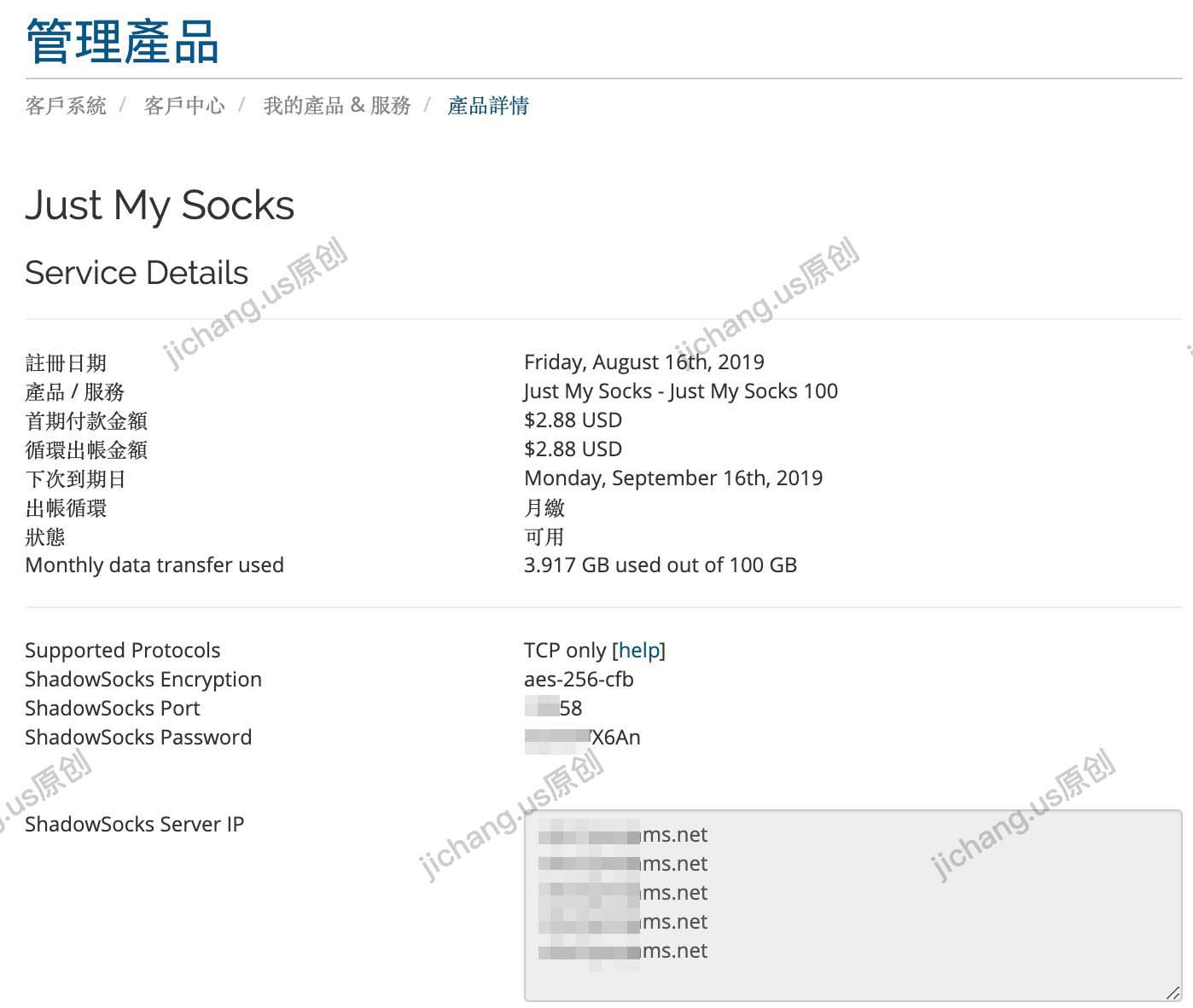
Task: Select 3.917 GB used out of 100 GB
Action: (x=661, y=565)
